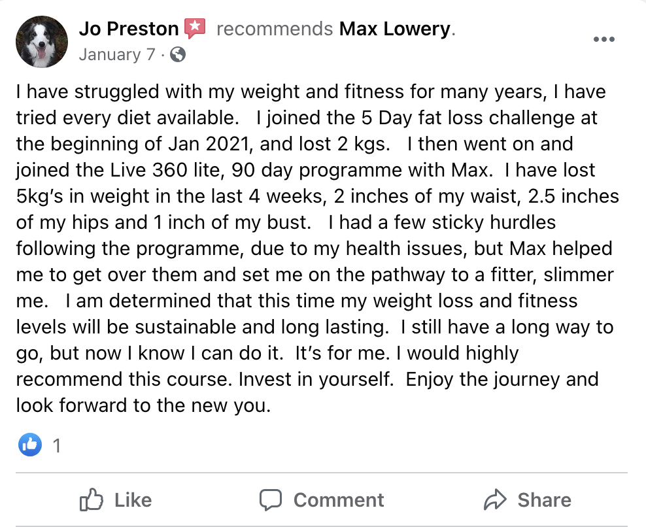
Task: Visit the Max Lowery page link
Action: coord(394,29)
